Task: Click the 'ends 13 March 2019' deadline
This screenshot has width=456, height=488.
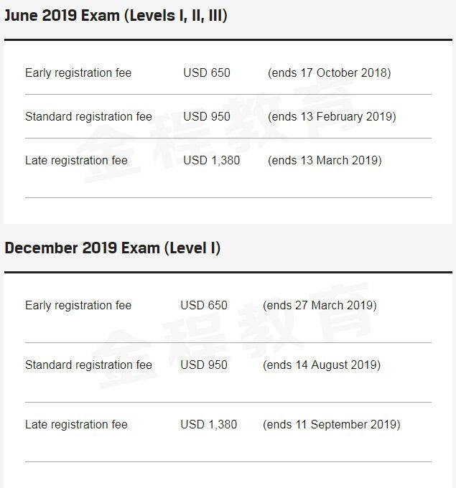Action: 325,160
